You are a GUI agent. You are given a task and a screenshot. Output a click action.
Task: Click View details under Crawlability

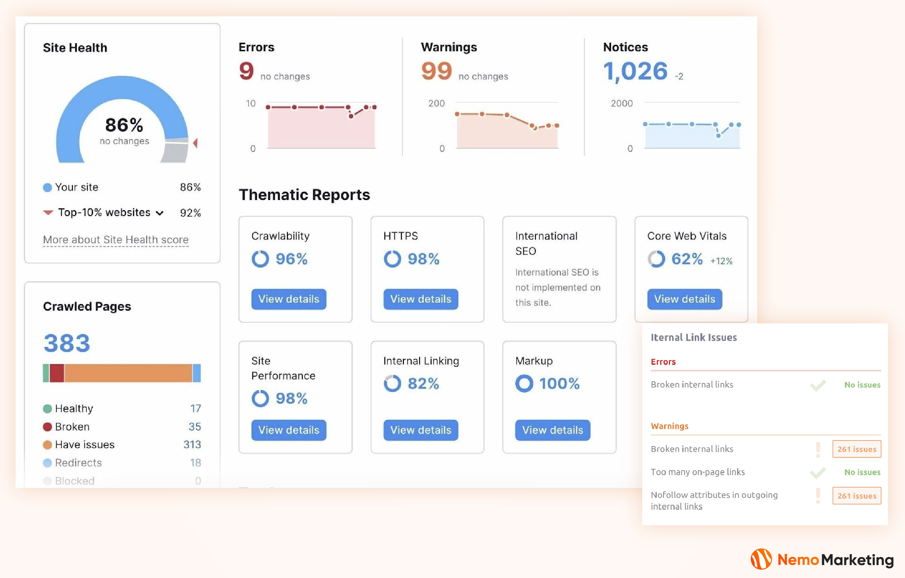click(289, 299)
